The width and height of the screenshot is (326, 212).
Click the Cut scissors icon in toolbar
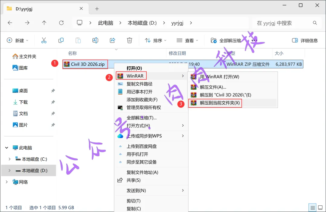pos(44,40)
